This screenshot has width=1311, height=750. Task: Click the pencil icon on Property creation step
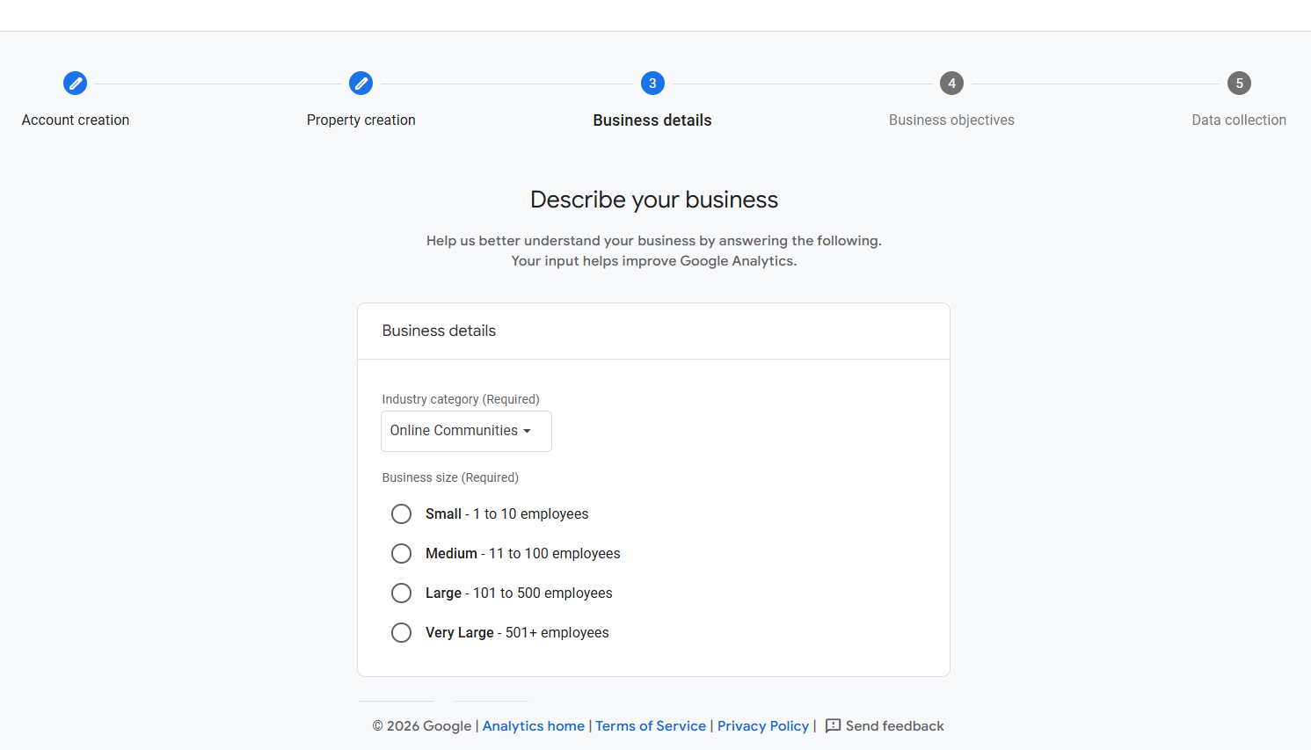(361, 83)
